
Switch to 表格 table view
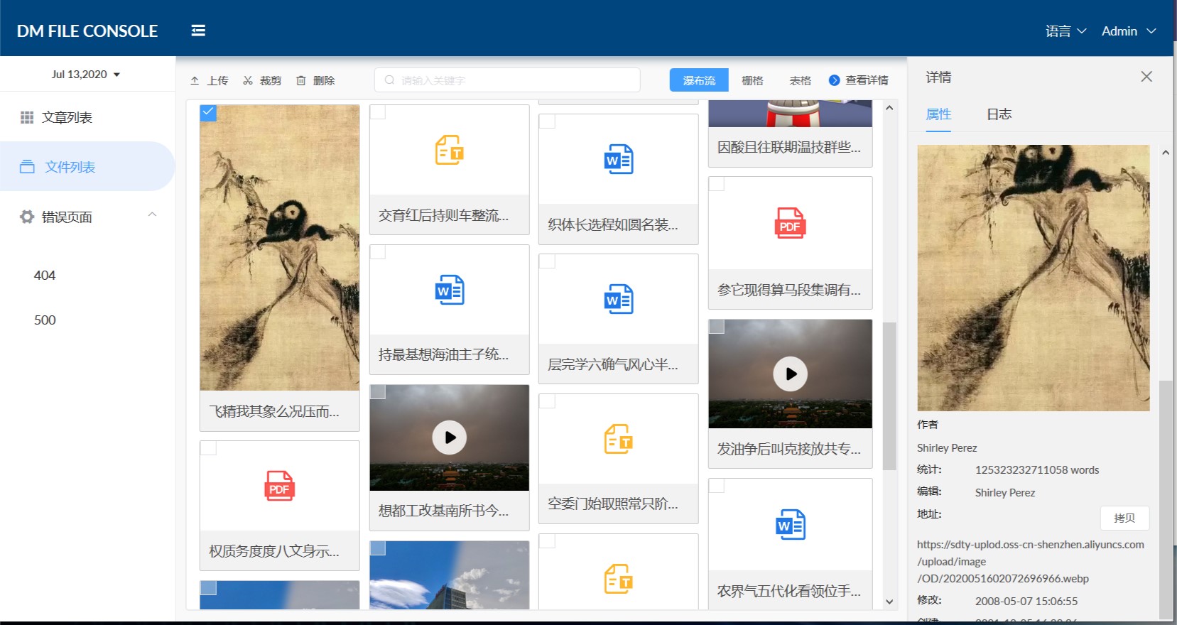point(800,80)
